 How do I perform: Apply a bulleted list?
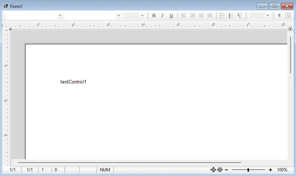[222, 16]
